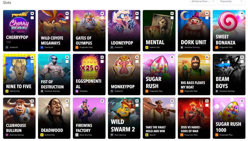This screenshot has width=248, height=141.
Task: Click the Popularity sort up-down arrows
Action: (x=242, y=1)
